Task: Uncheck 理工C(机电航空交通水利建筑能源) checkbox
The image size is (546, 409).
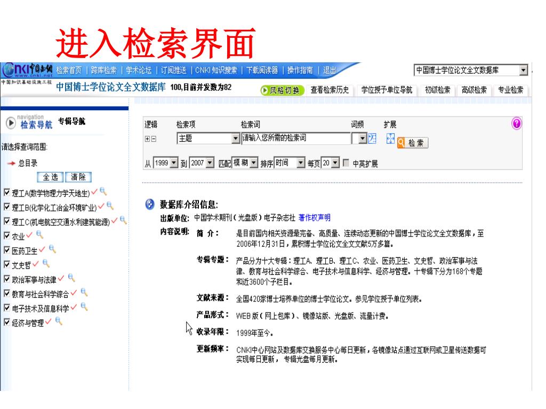Action: click(x=6, y=221)
